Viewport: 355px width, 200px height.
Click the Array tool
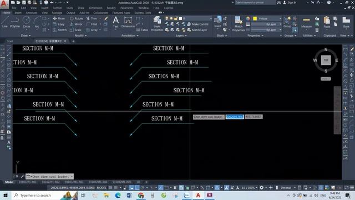[92, 30]
